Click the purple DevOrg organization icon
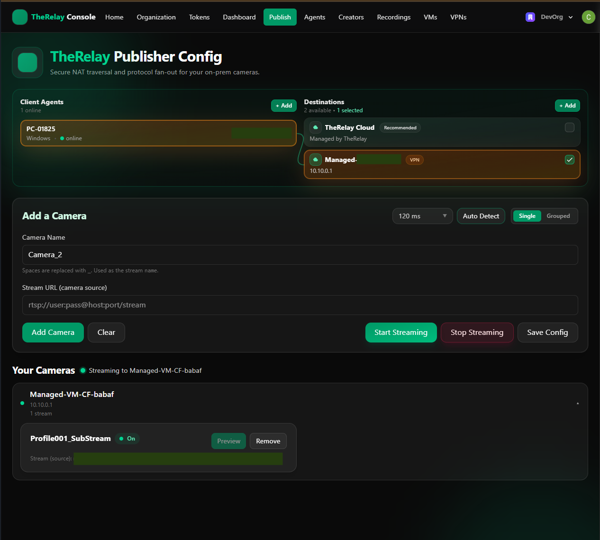Viewport: 600px width, 540px height. pyautogui.click(x=530, y=17)
